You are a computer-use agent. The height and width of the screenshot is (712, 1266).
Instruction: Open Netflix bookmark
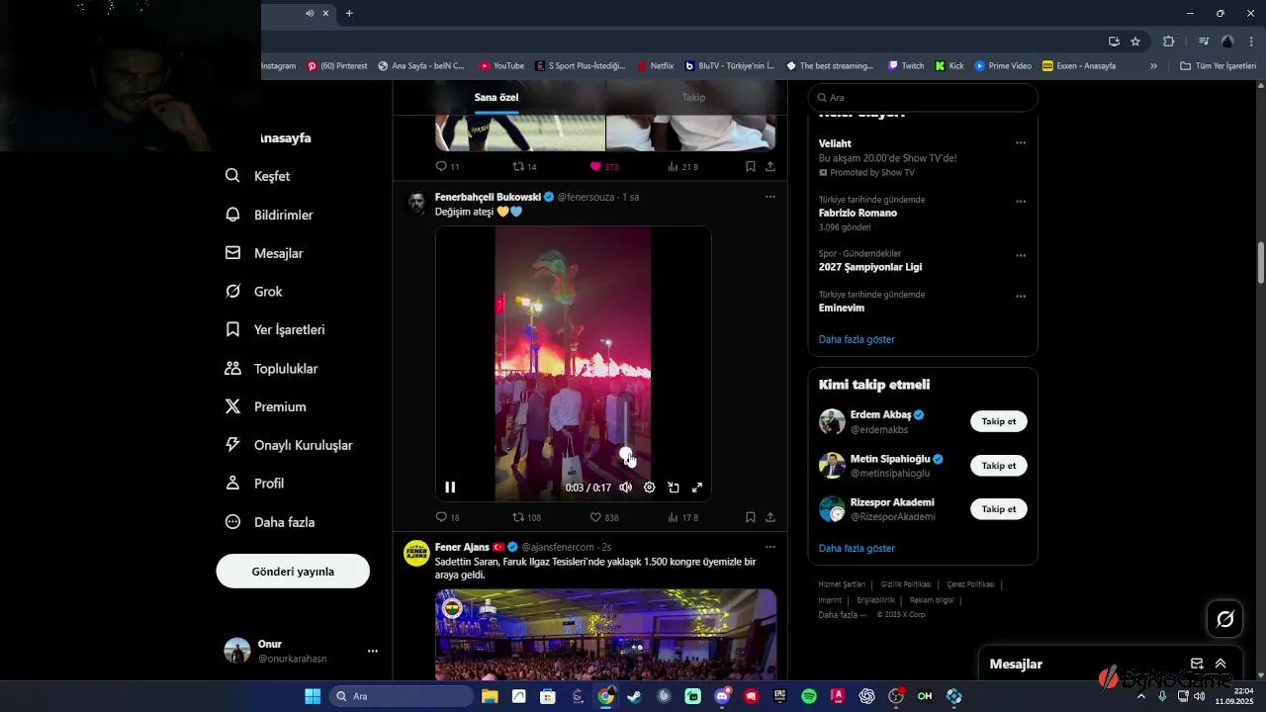tap(655, 66)
